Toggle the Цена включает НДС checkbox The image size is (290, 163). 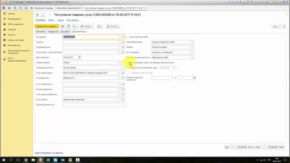[128, 37]
